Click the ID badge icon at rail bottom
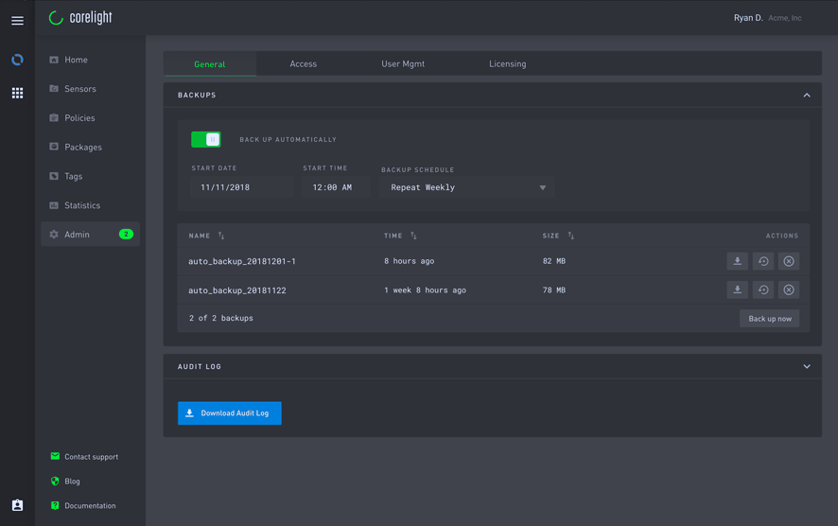 [x=17, y=505]
